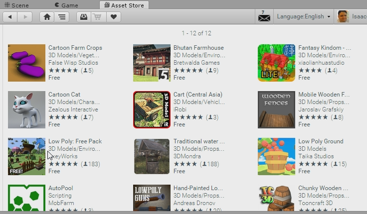Image resolution: width=367 pixels, height=214 pixels.
Task: Click the Cartoon Farm Crops title
Action: click(x=75, y=48)
